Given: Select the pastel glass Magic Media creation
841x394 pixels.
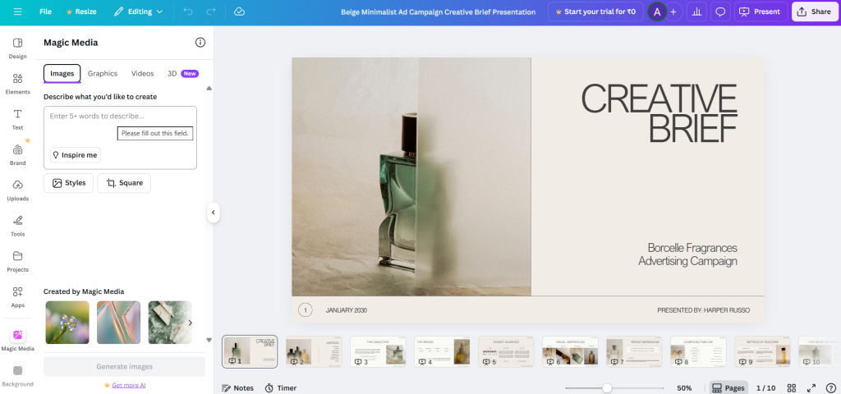Looking at the screenshot, I should pyautogui.click(x=118, y=322).
